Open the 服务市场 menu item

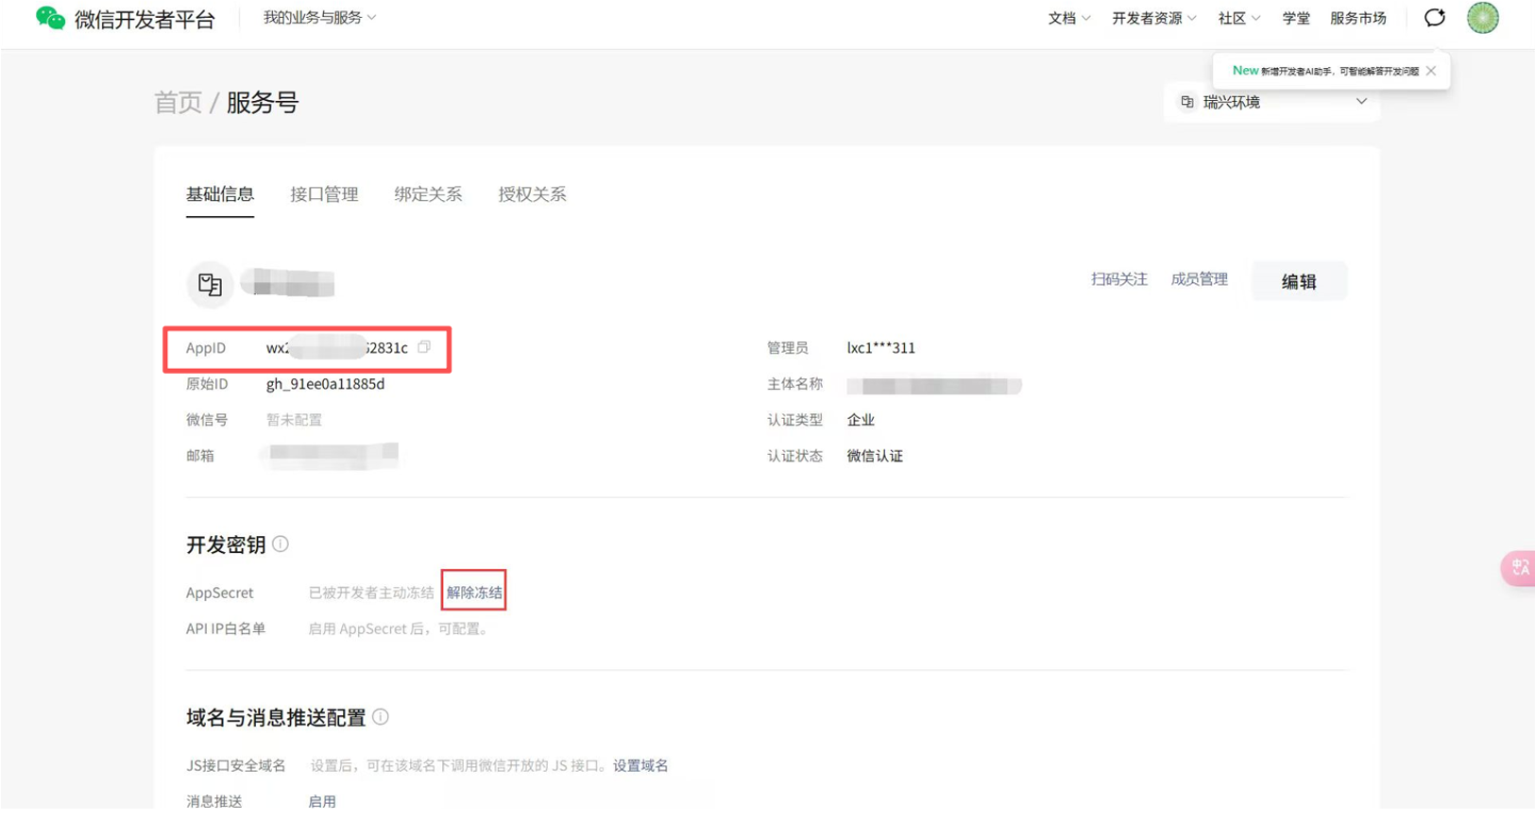[1358, 18]
